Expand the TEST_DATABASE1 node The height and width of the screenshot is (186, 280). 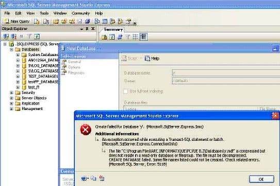[18, 77]
